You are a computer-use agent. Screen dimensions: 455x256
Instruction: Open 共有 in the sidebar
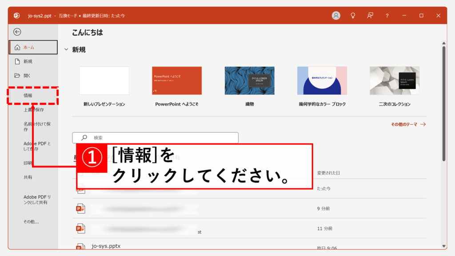(28, 177)
